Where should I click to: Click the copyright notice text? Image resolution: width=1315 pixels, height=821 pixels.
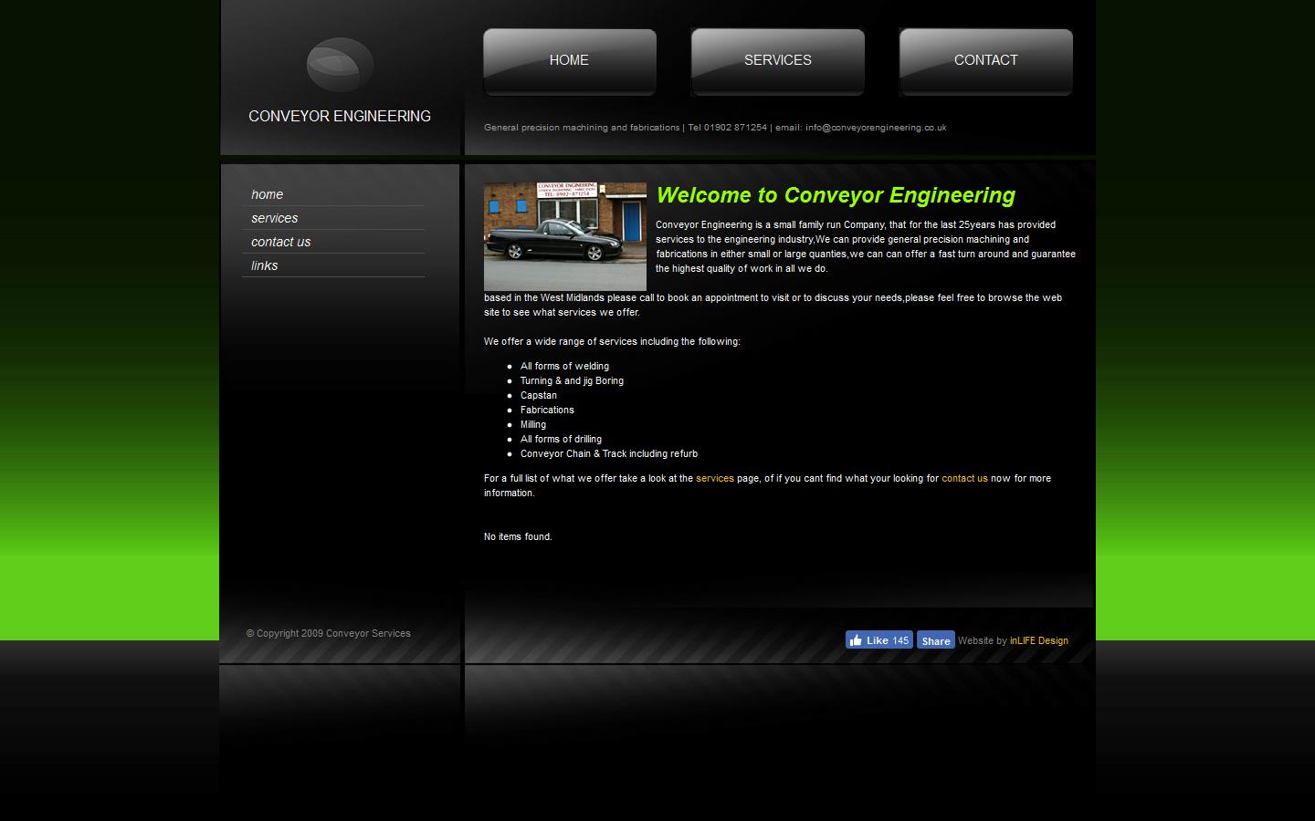(328, 633)
